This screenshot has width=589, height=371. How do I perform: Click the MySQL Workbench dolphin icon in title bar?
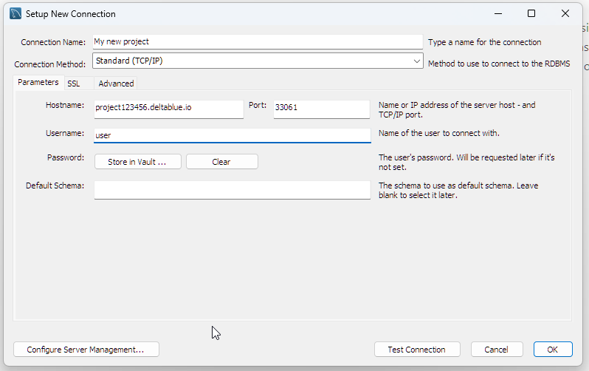[x=15, y=14]
